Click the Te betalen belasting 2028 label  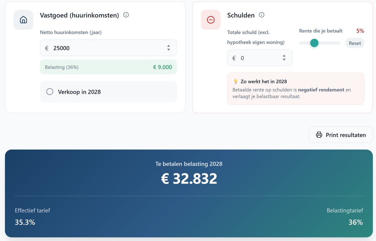tap(189, 164)
